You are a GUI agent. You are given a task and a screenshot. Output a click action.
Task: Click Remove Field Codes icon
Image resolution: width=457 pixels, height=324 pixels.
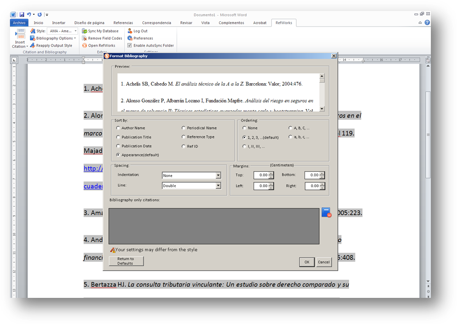tap(85, 38)
